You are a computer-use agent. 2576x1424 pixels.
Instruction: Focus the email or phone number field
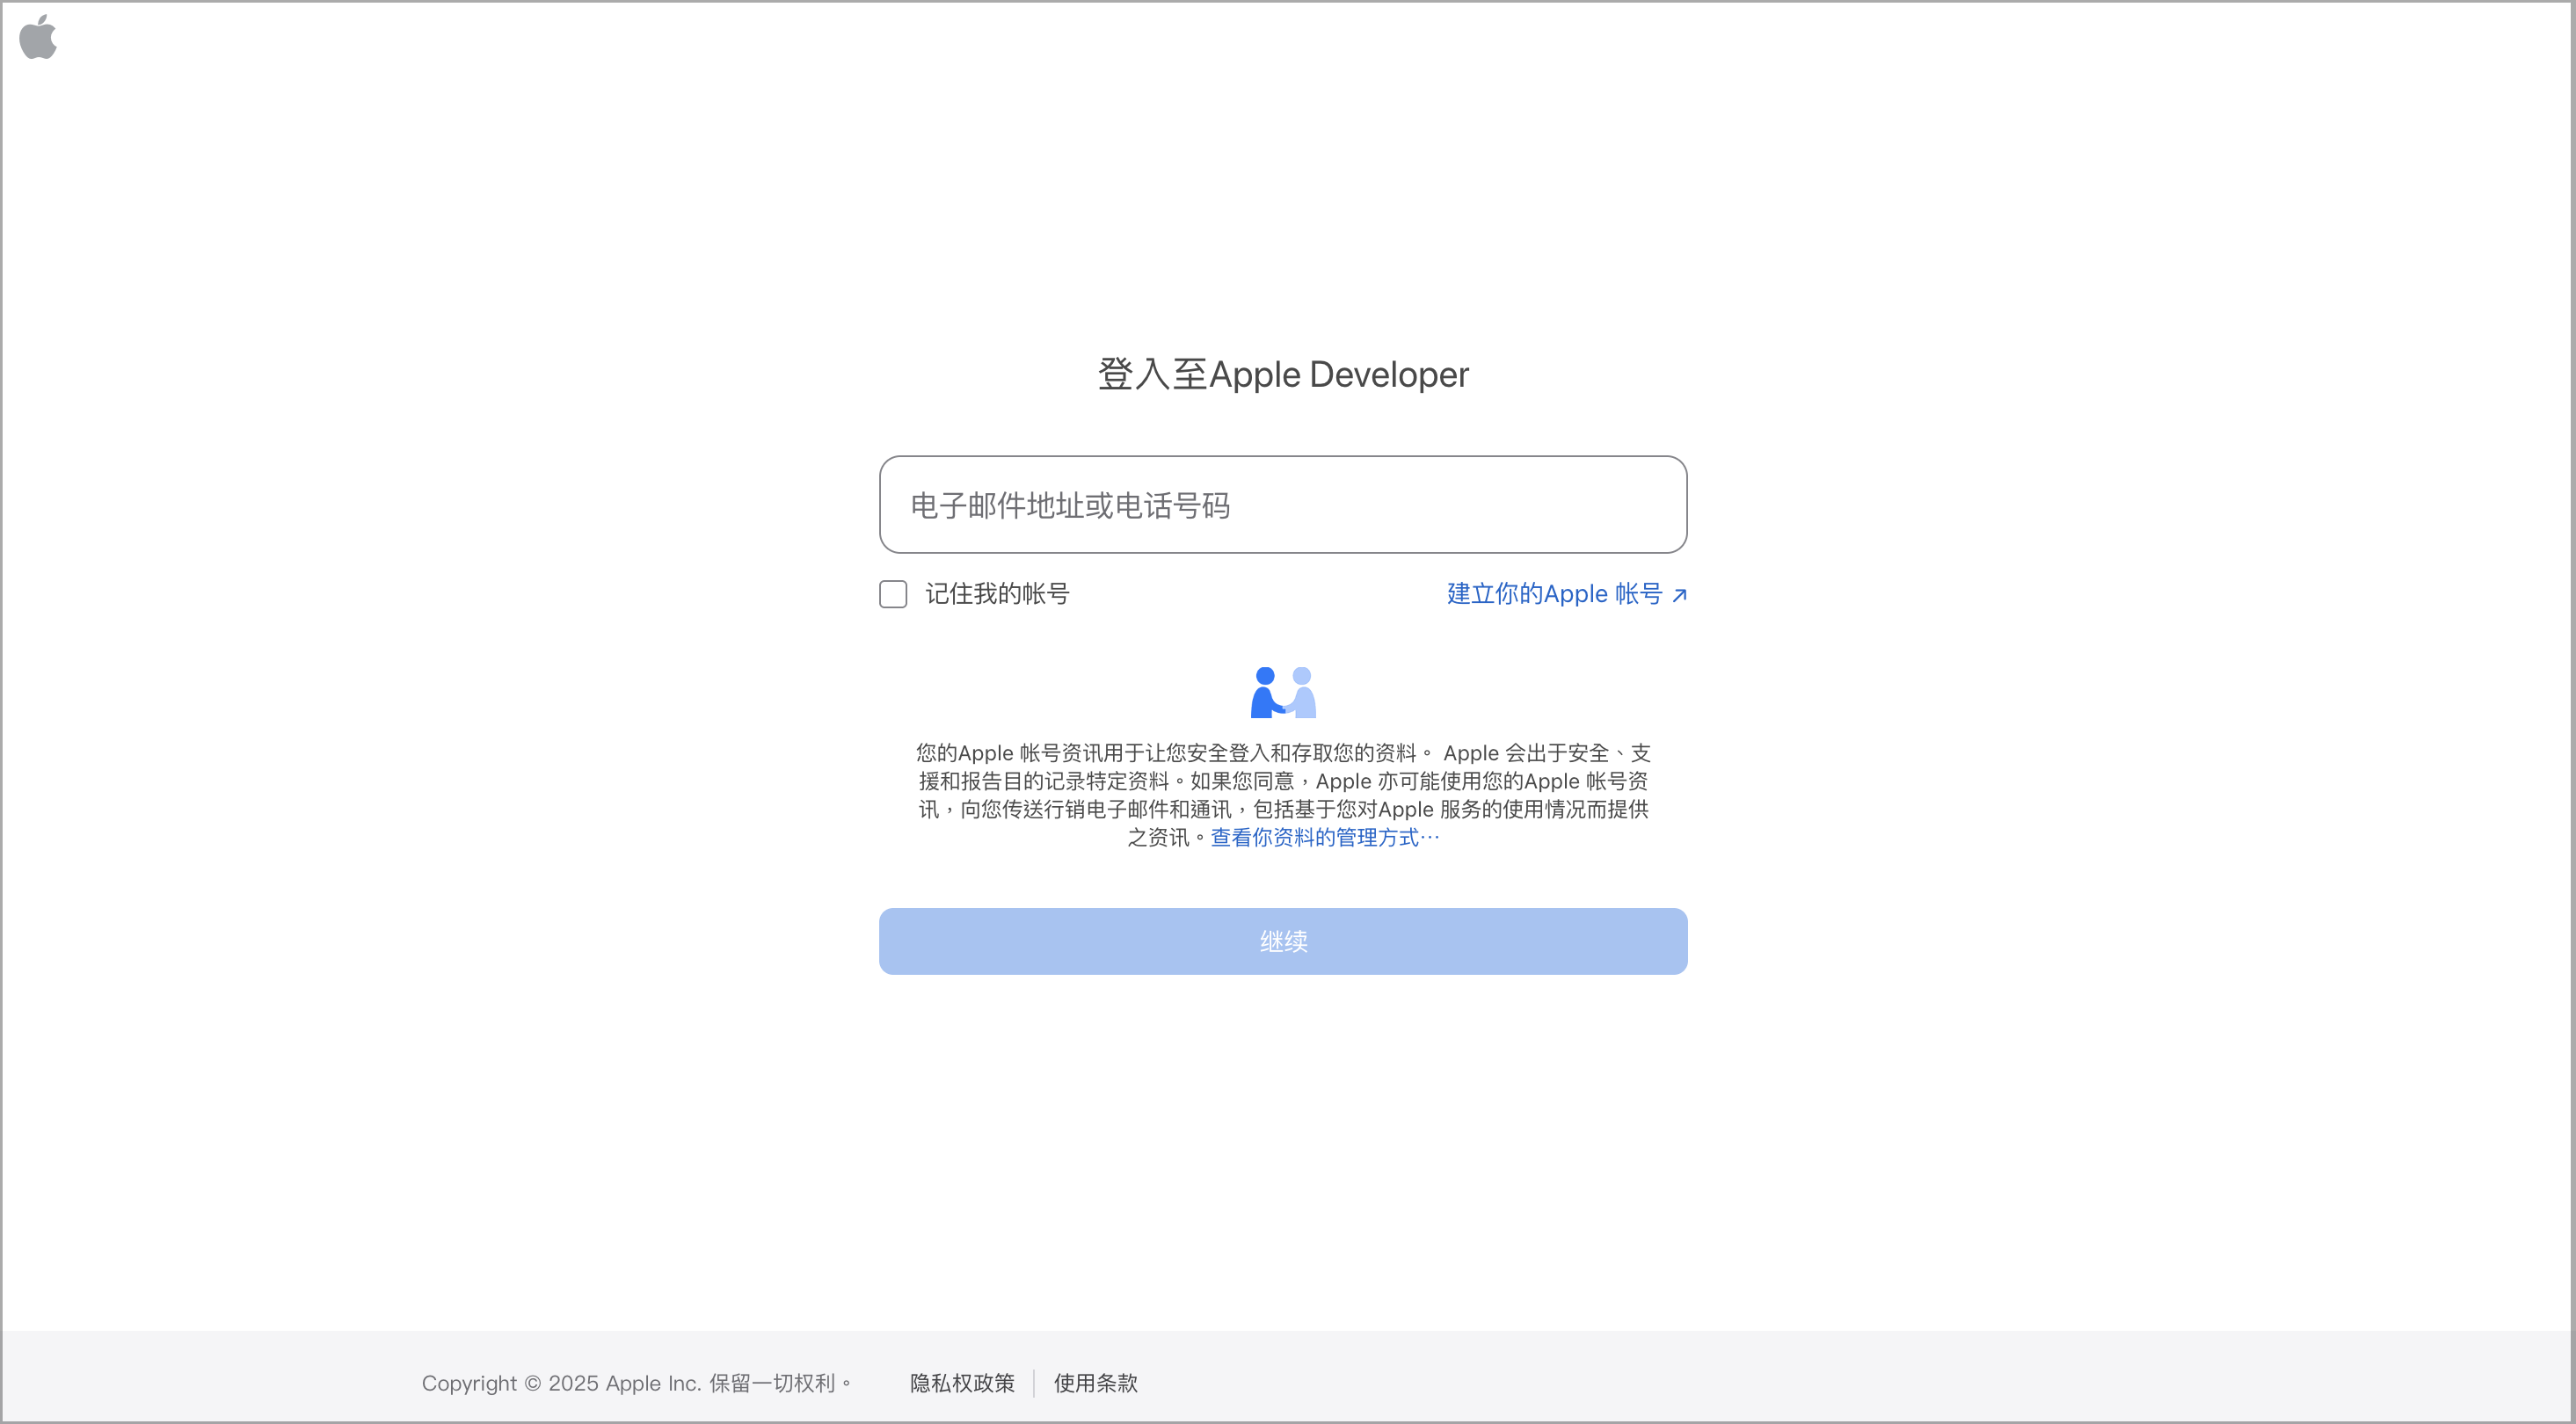tap(1283, 505)
